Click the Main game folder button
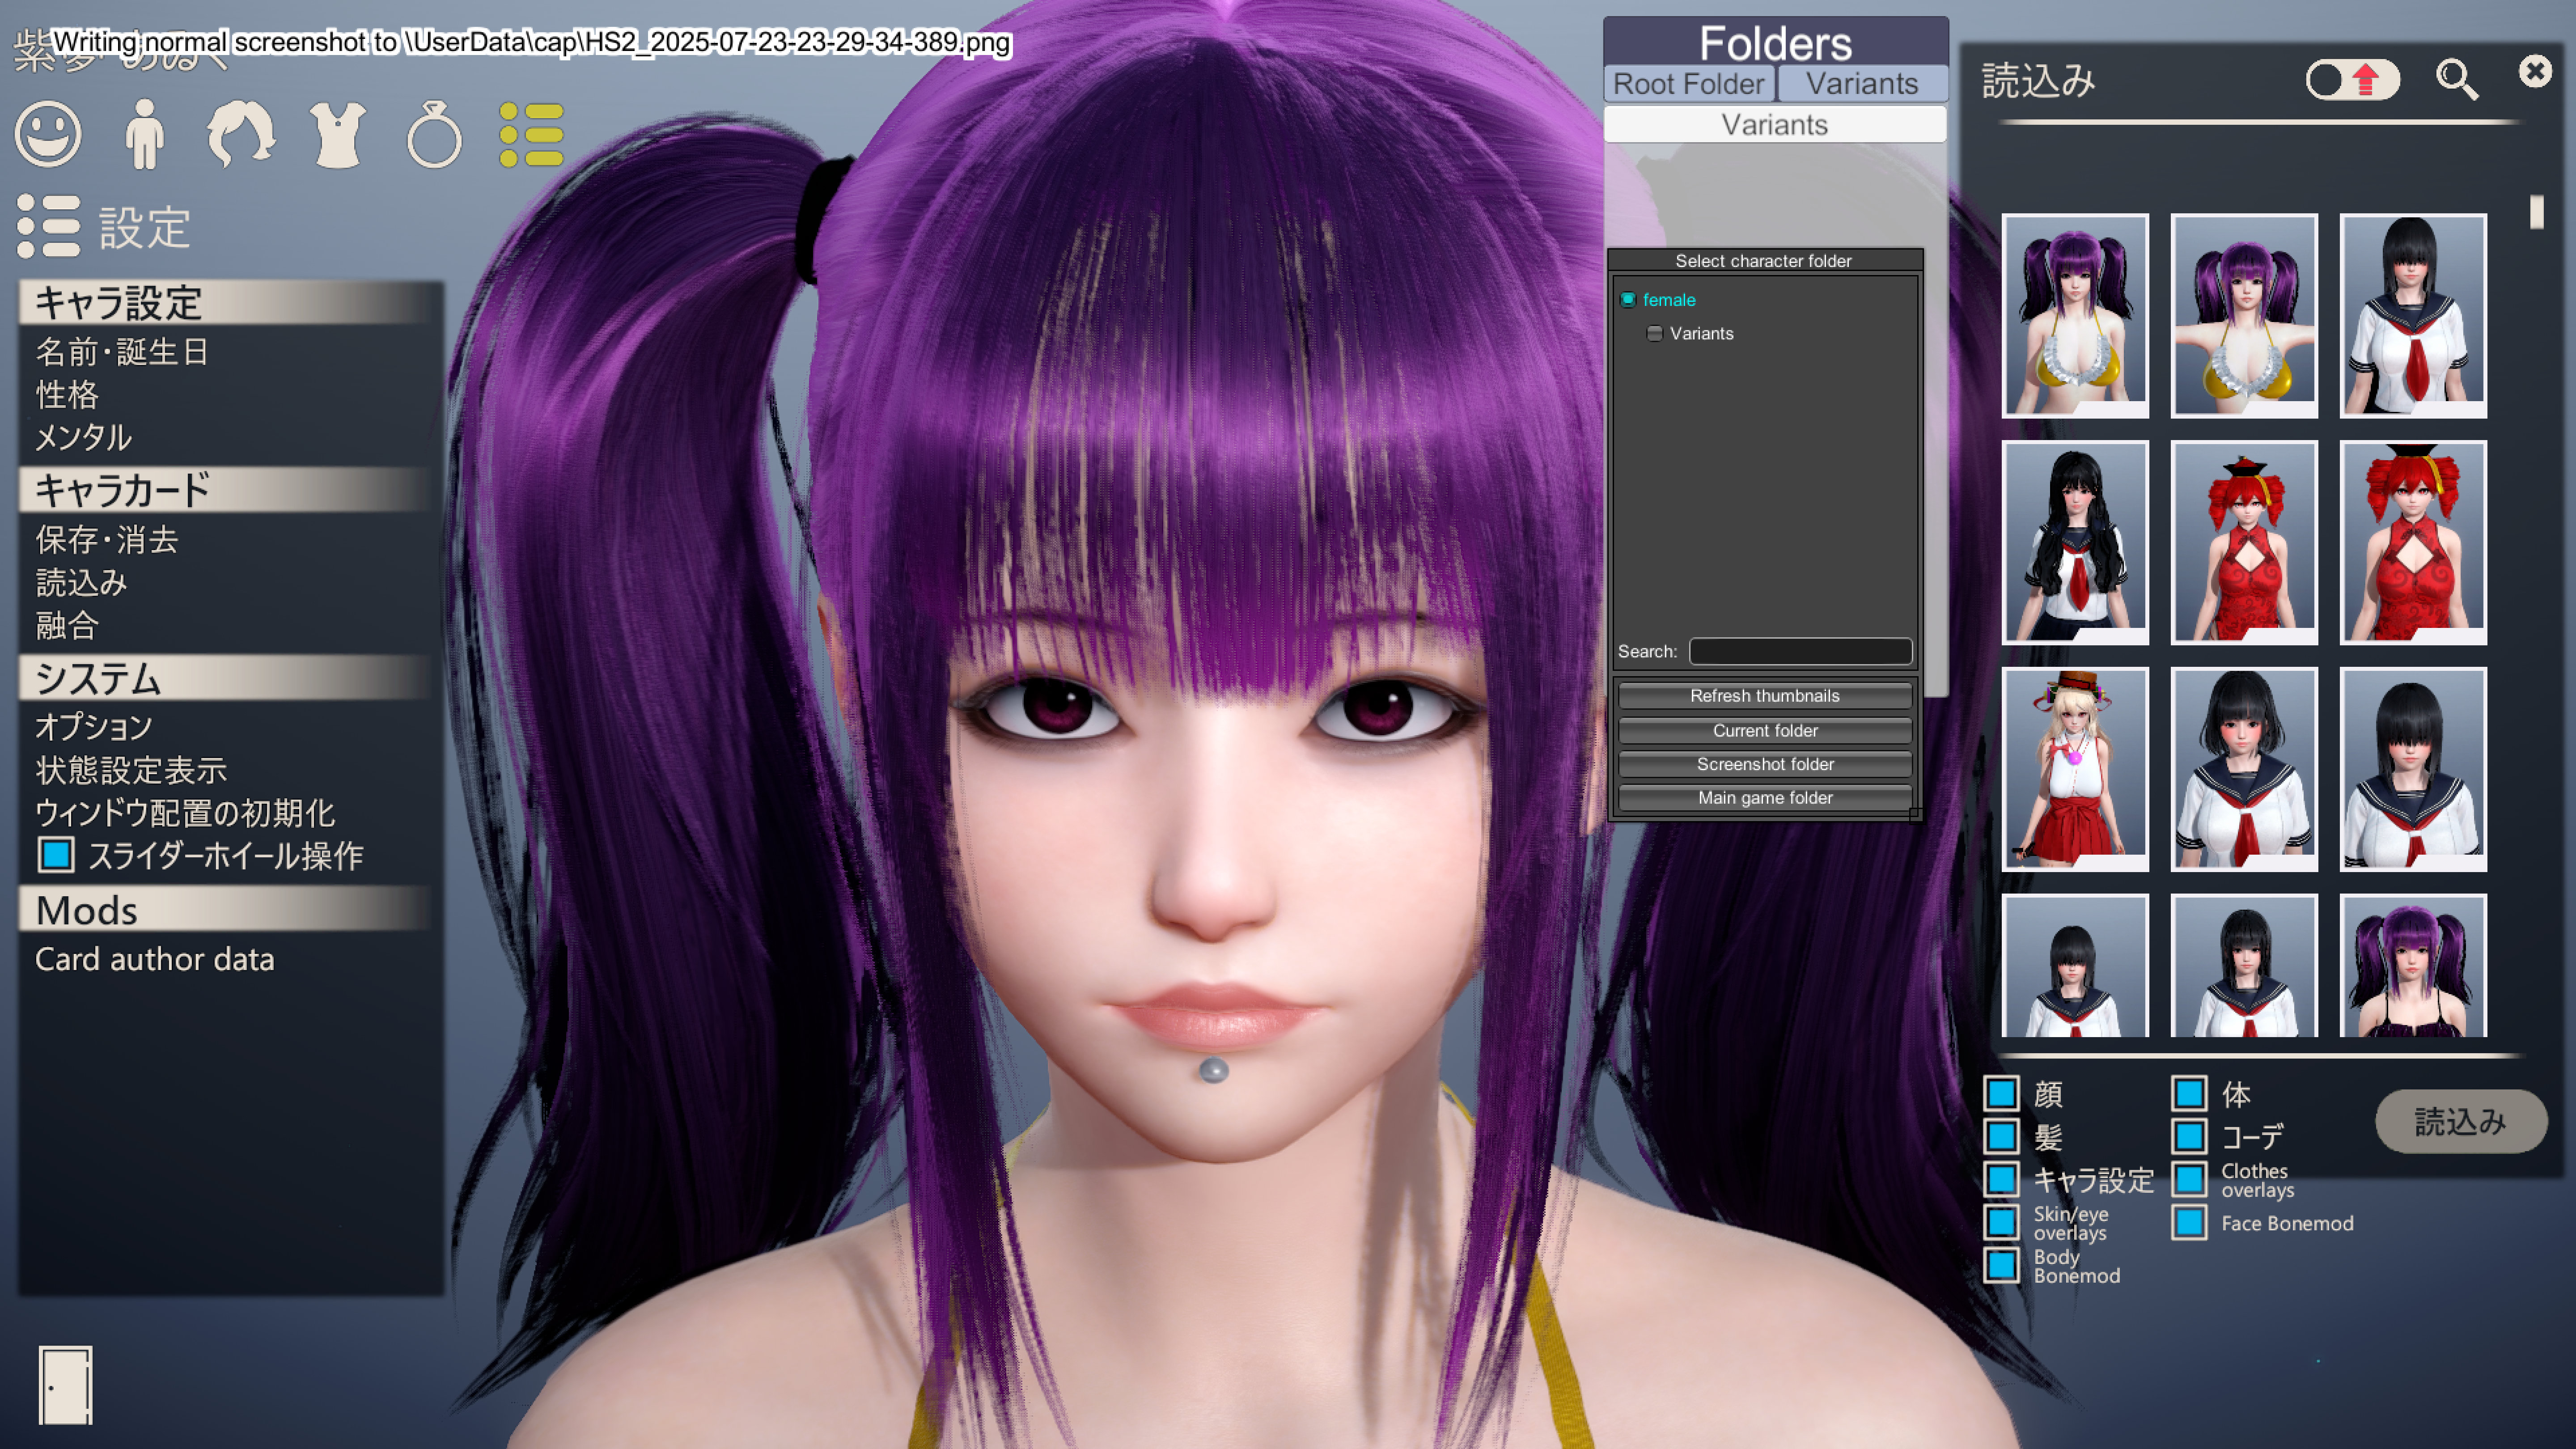This screenshot has width=2576, height=1449. click(x=1765, y=798)
